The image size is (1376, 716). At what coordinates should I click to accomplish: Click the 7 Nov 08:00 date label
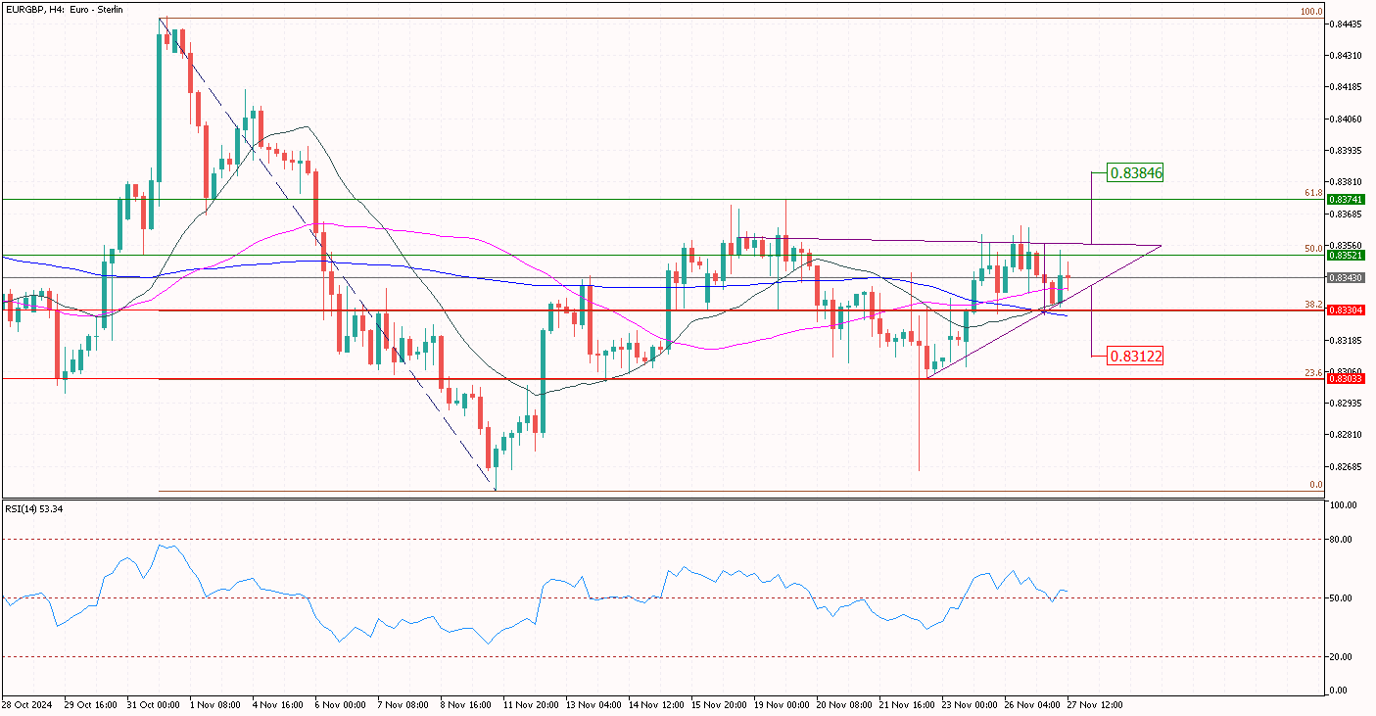click(x=405, y=704)
